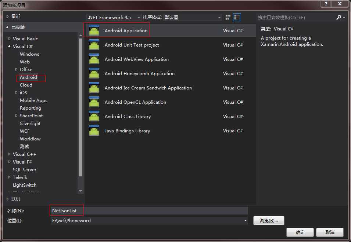Select the Android category
The image size is (351, 242).
[28, 77]
